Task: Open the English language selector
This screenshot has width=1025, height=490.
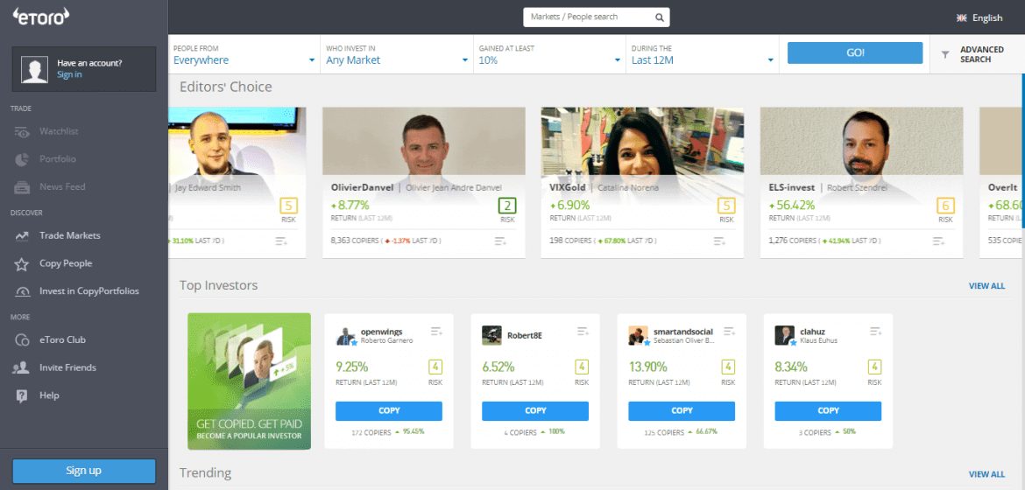Action: click(x=979, y=17)
